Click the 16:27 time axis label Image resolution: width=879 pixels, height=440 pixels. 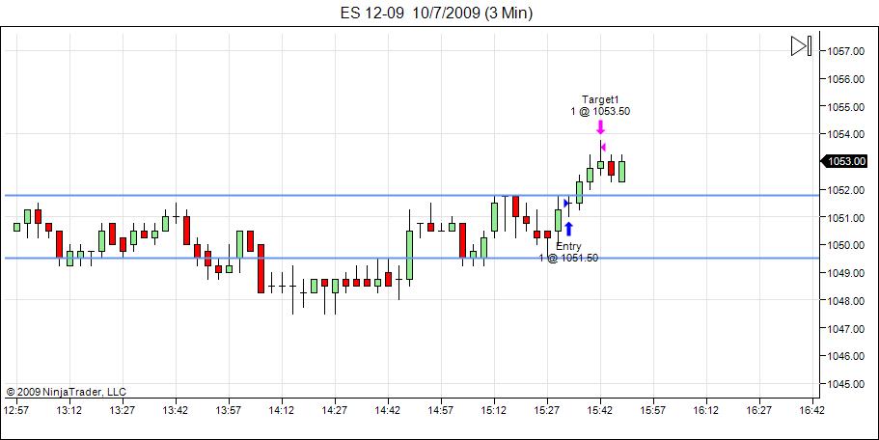pos(759,410)
